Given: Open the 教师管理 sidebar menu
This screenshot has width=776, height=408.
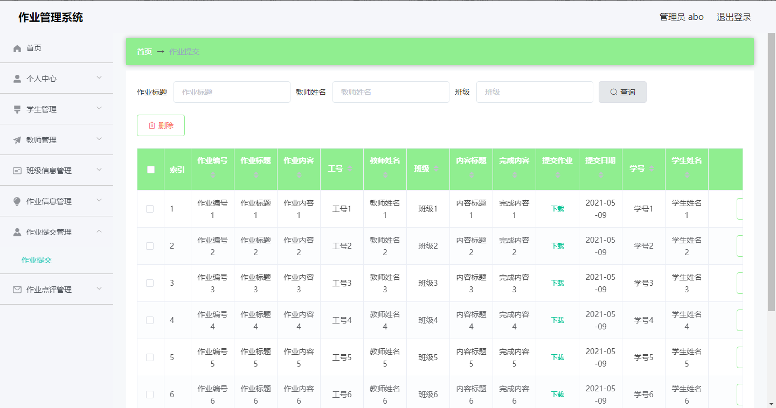Looking at the screenshot, I should (x=57, y=140).
